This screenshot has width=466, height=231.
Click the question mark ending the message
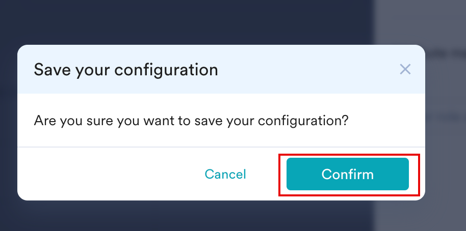click(345, 121)
